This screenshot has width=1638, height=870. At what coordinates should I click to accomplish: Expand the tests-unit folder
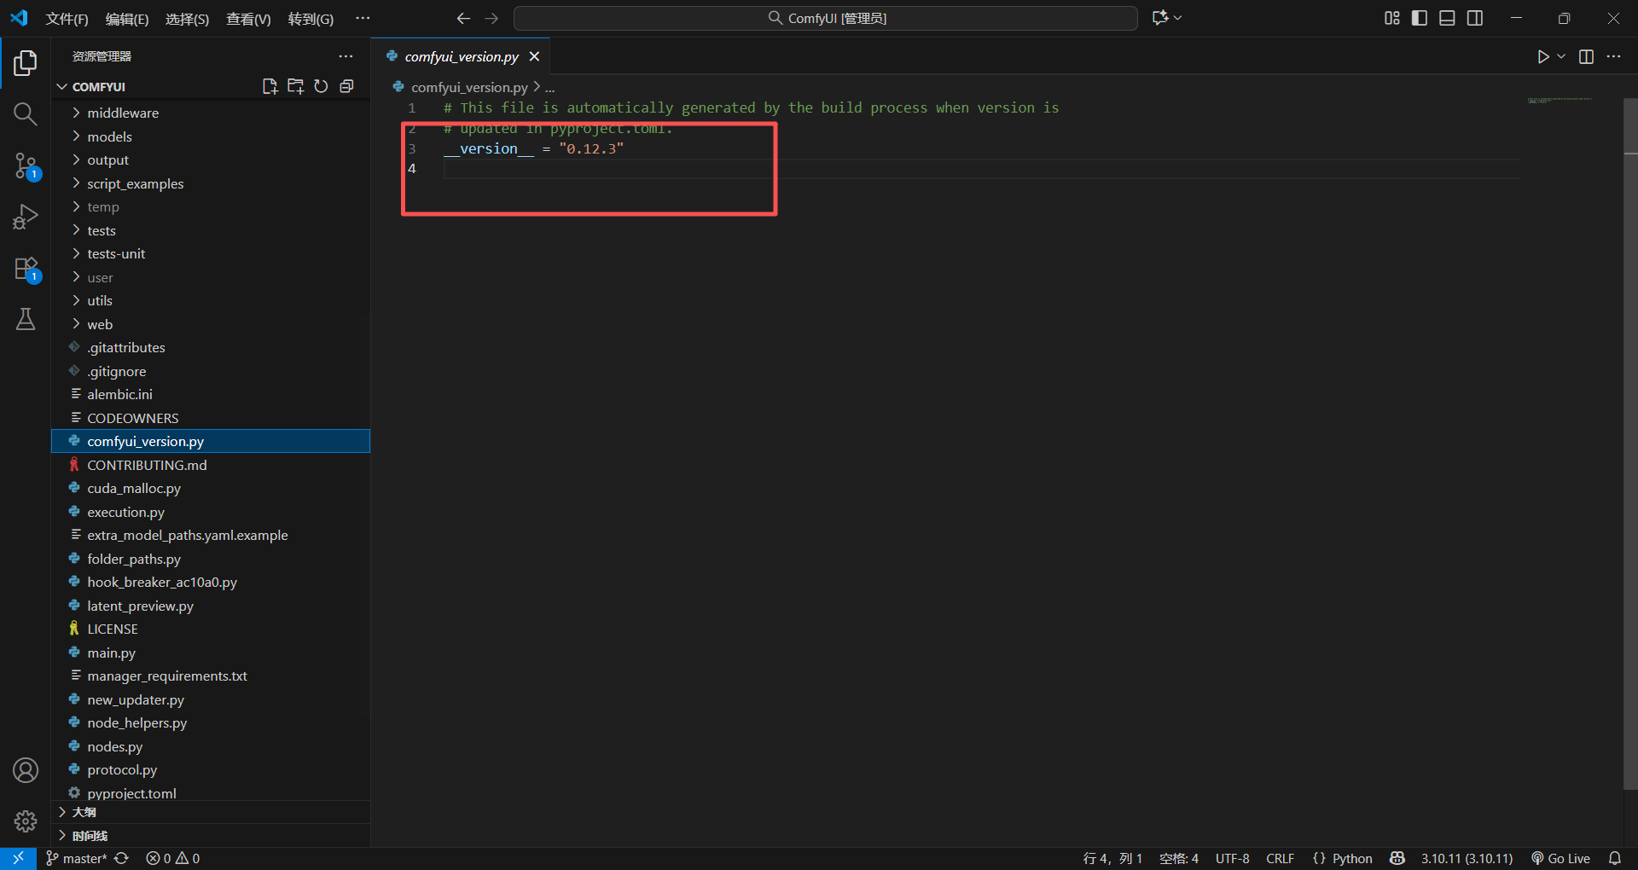(x=211, y=253)
